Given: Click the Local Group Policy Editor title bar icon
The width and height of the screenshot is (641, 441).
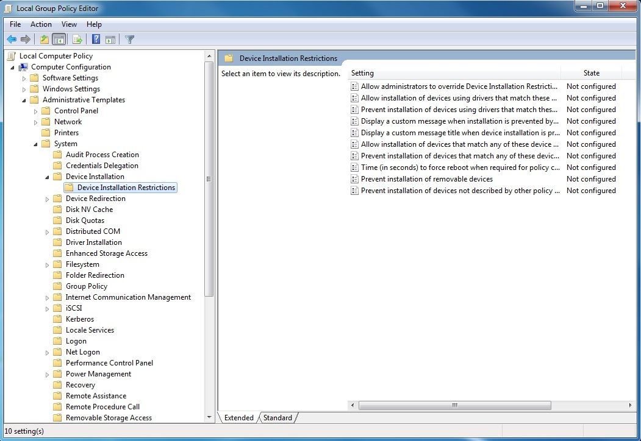Looking at the screenshot, I should (x=8, y=8).
